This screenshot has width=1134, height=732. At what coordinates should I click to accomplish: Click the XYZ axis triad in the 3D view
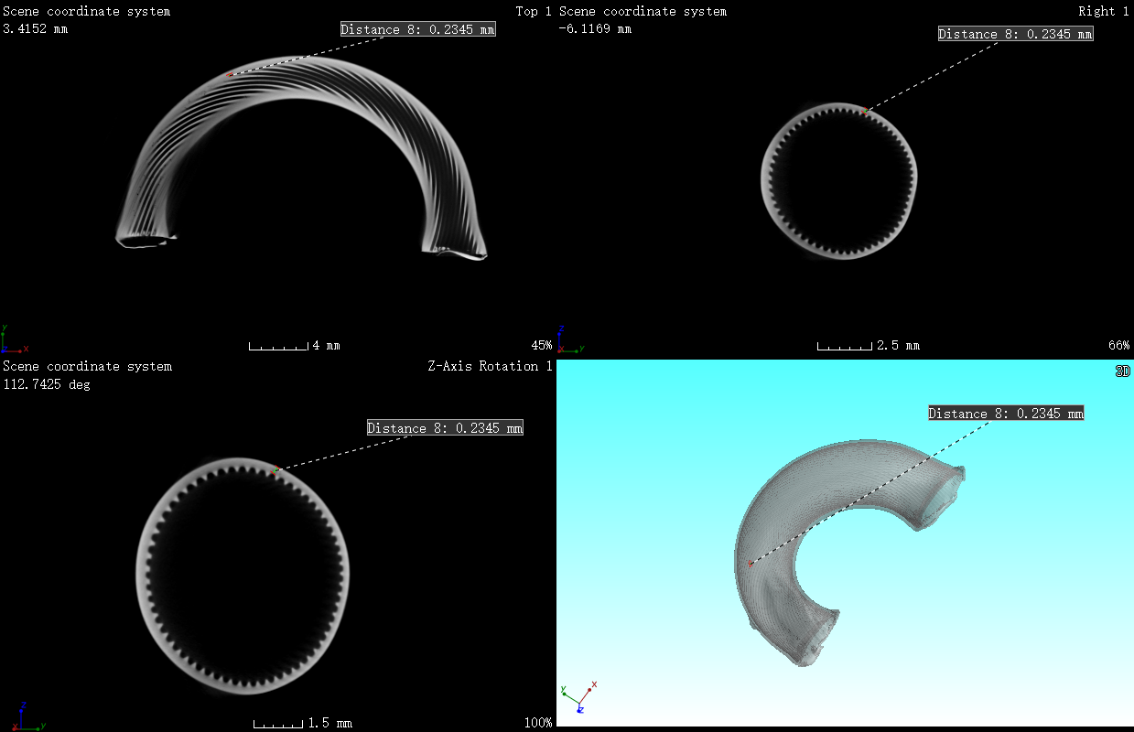point(578,696)
